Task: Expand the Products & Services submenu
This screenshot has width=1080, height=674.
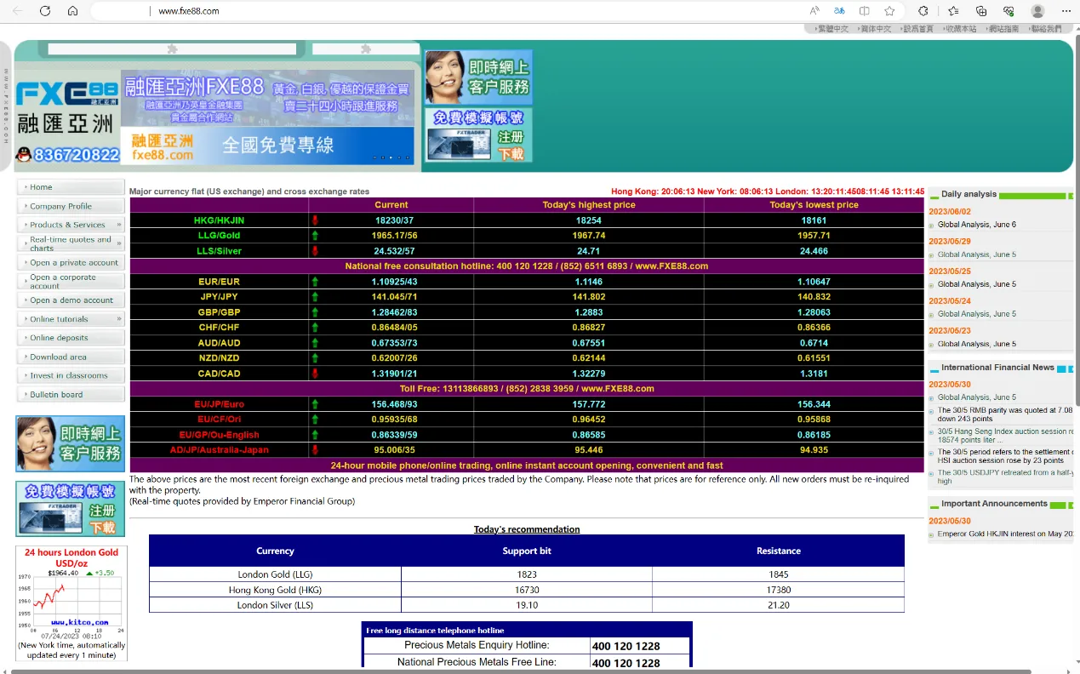Action: click(x=71, y=225)
